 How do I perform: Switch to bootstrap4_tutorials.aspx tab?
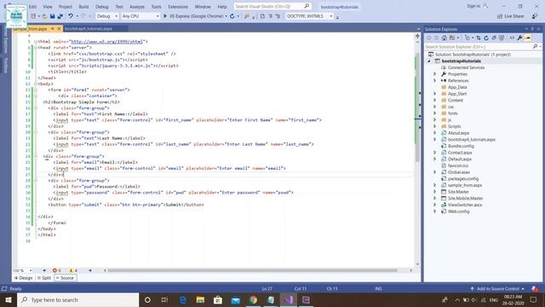[x=89, y=28]
